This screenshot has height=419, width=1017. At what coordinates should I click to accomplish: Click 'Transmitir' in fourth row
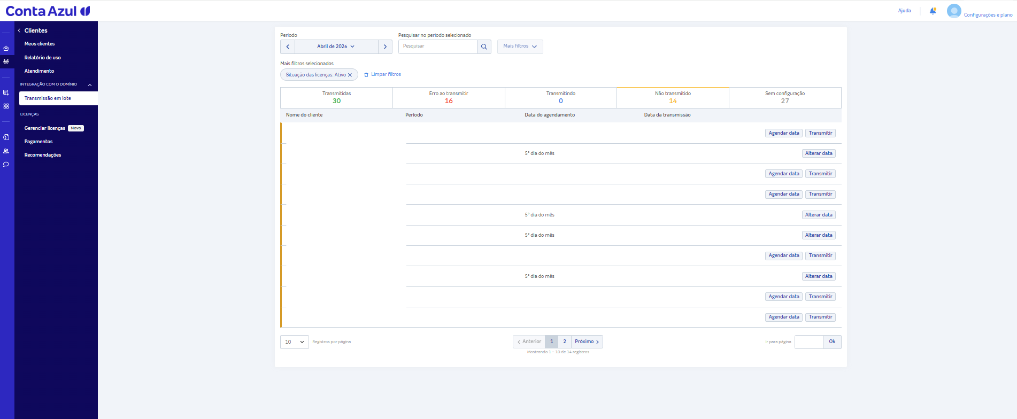click(820, 194)
